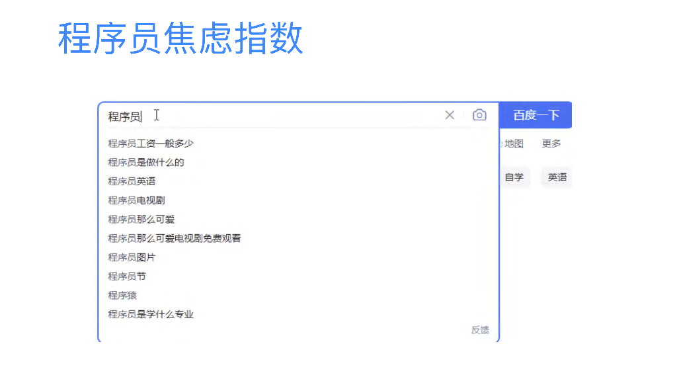
Task: Choose suggestion 程序员是学什么专业
Action: click(x=151, y=314)
